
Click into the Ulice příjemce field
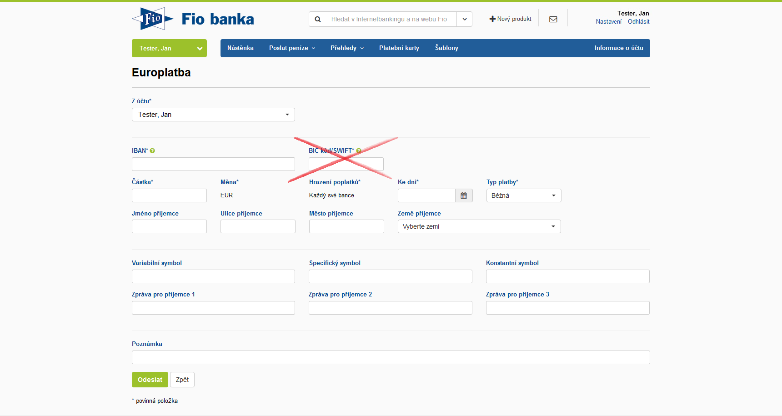tap(258, 226)
